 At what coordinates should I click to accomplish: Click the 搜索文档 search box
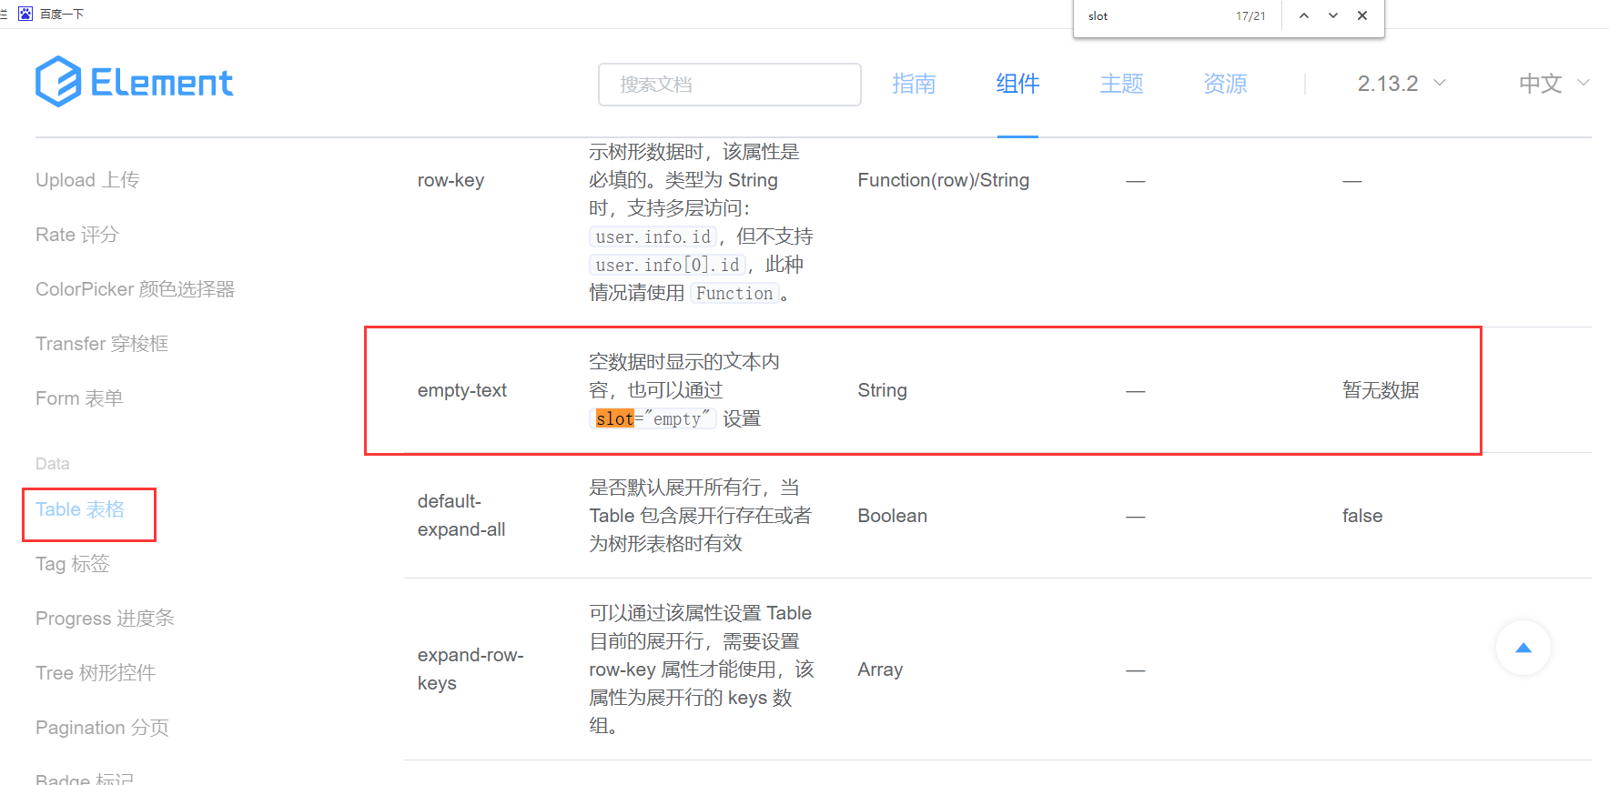pos(729,84)
